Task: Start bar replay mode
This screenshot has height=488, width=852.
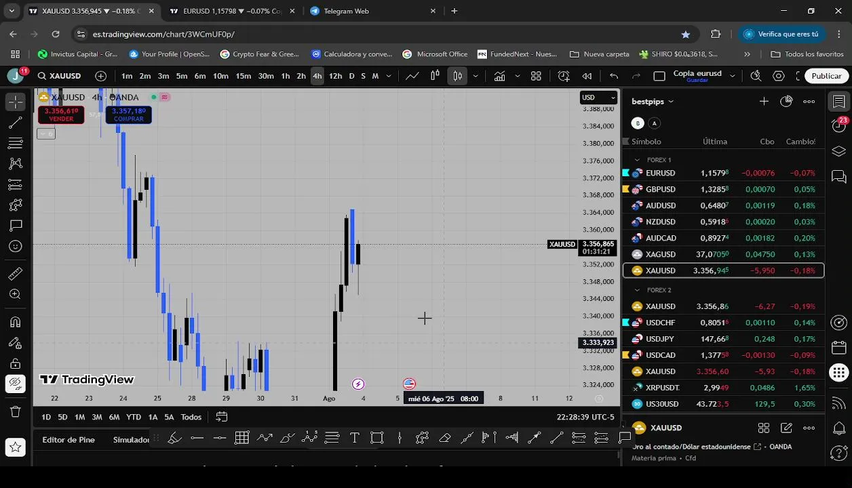Action: pyautogui.click(x=587, y=76)
